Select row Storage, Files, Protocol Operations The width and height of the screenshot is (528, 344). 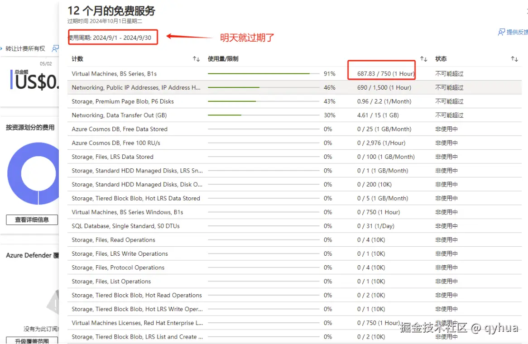pos(294,267)
